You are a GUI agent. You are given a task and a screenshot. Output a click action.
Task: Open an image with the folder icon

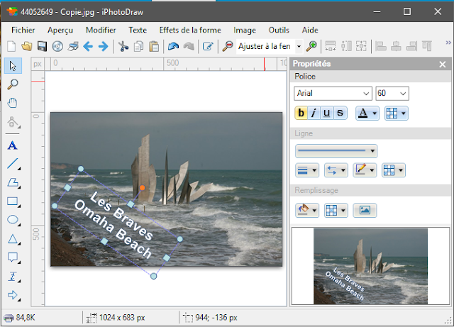click(27, 46)
